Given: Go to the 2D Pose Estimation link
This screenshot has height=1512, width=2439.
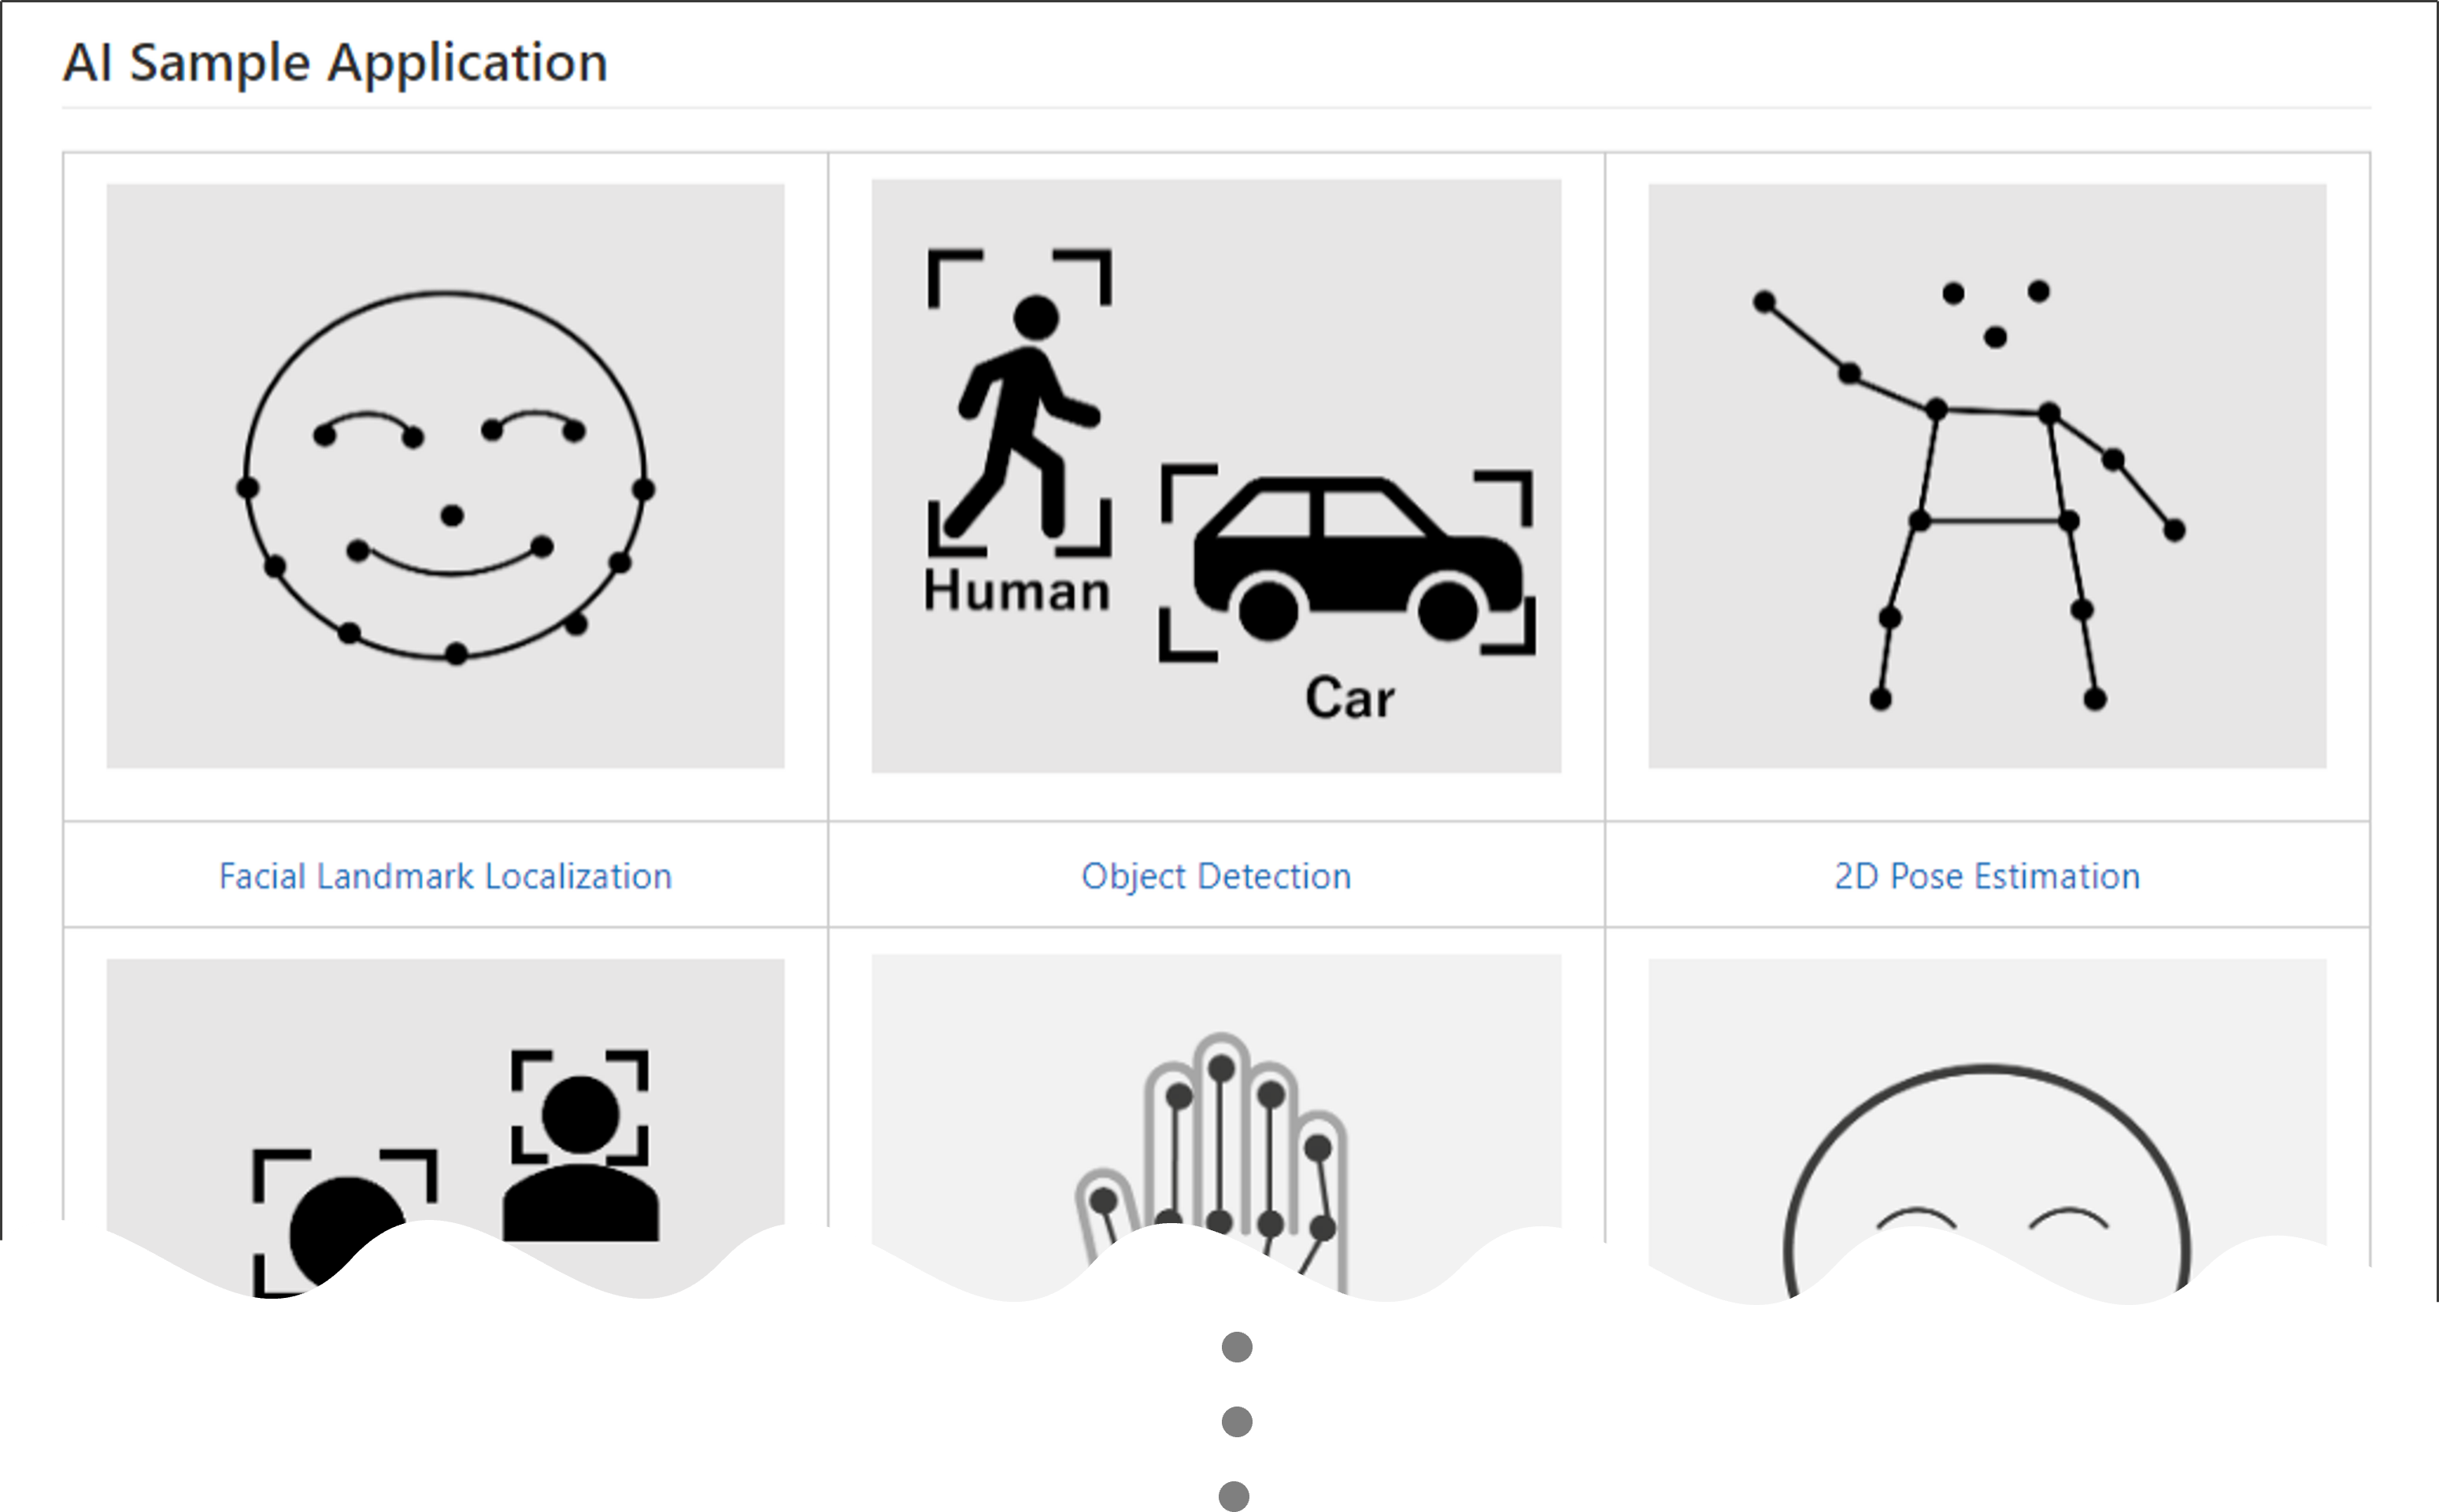Looking at the screenshot, I should coord(1987,876).
